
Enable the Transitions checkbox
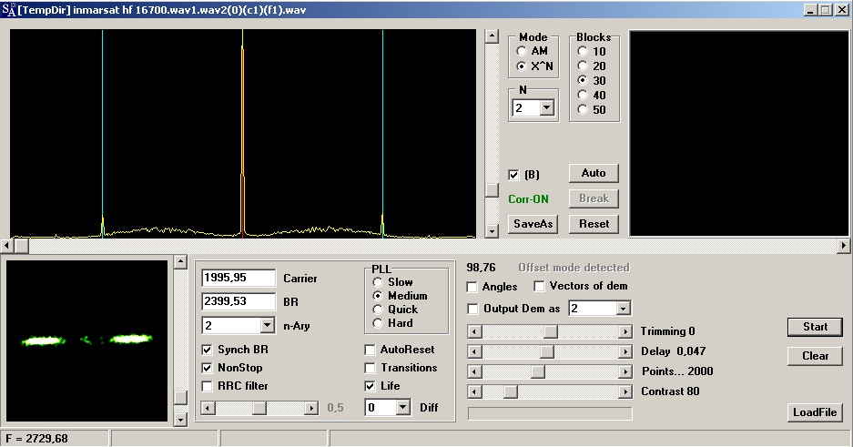click(x=370, y=368)
